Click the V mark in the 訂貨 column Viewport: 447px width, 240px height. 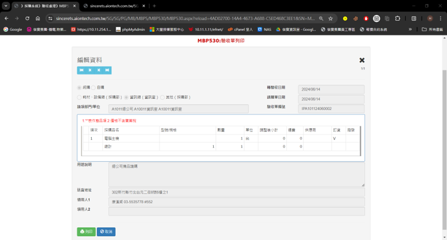335,138
